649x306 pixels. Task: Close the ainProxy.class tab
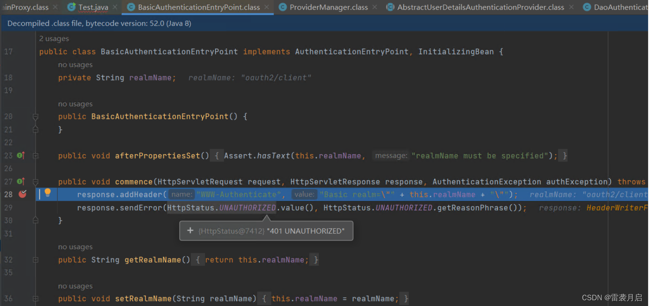[55, 7]
